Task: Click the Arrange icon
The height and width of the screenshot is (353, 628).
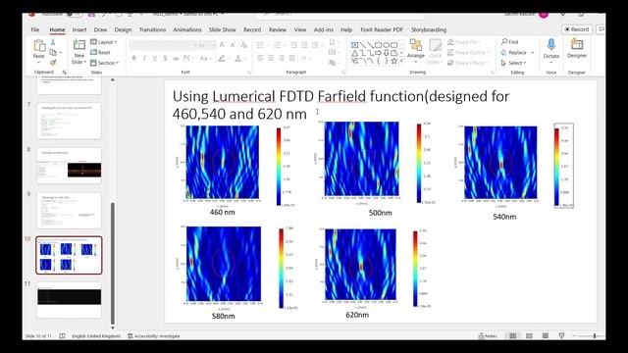Action: [x=416, y=45]
